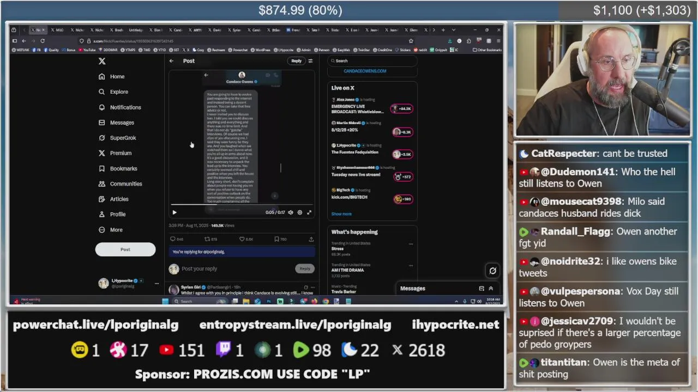Image resolution: width=698 pixels, height=392 pixels.
Task: Open Other Bookmarks folder
Action: tap(487, 50)
